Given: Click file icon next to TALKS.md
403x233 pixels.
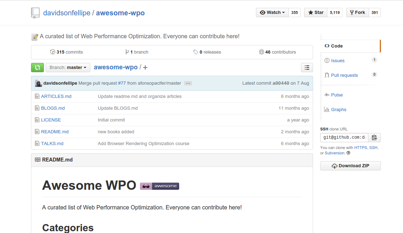Looking at the screenshot, I should click(x=37, y=144).
